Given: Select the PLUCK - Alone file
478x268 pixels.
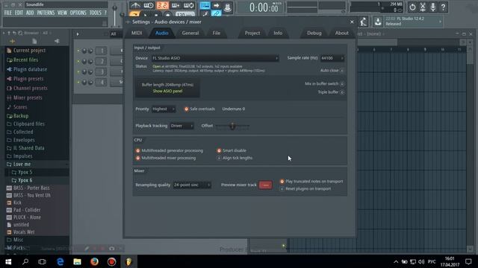Looking at the screenshot, I should [x=27, y=217].
